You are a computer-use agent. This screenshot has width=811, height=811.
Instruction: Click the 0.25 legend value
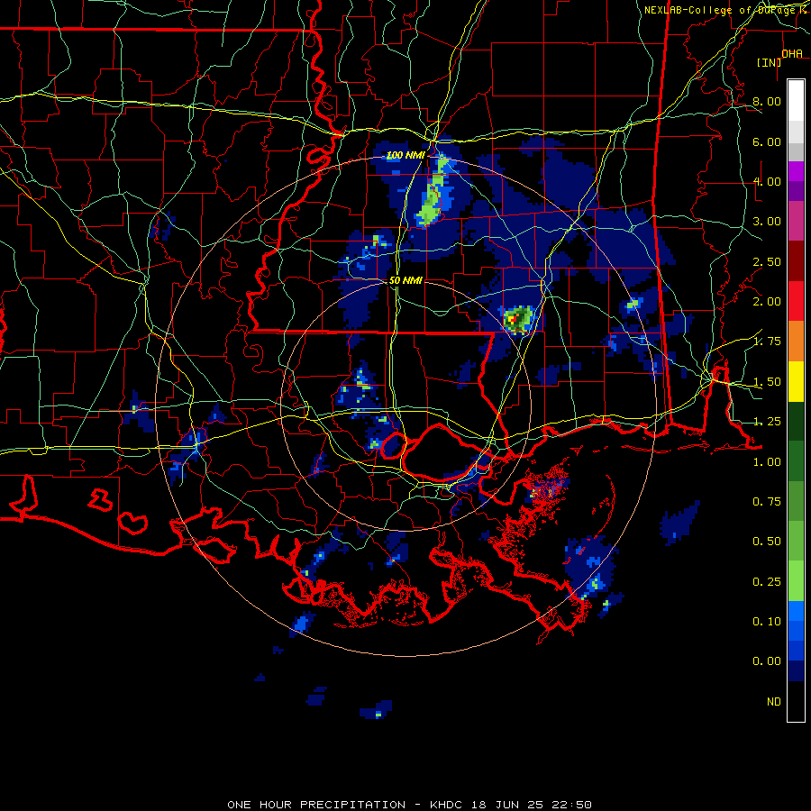(767, 582)
